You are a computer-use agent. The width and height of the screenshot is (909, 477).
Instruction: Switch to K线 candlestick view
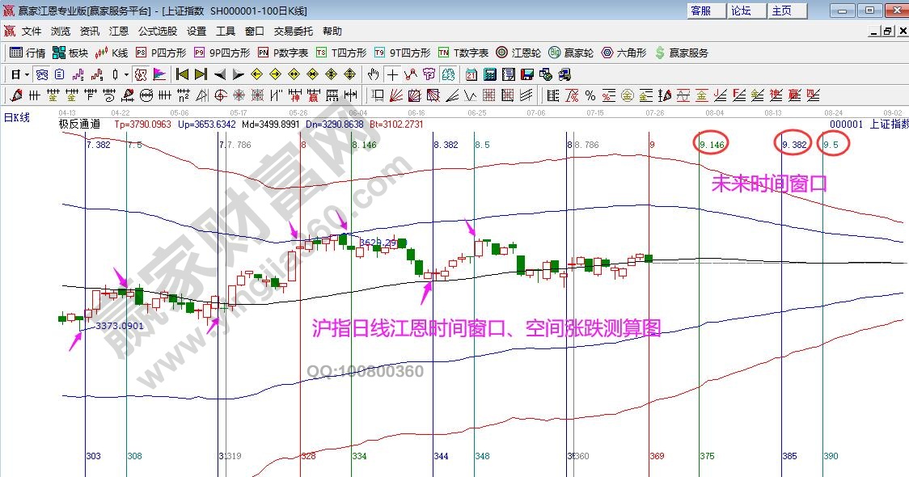click(110, 53)
